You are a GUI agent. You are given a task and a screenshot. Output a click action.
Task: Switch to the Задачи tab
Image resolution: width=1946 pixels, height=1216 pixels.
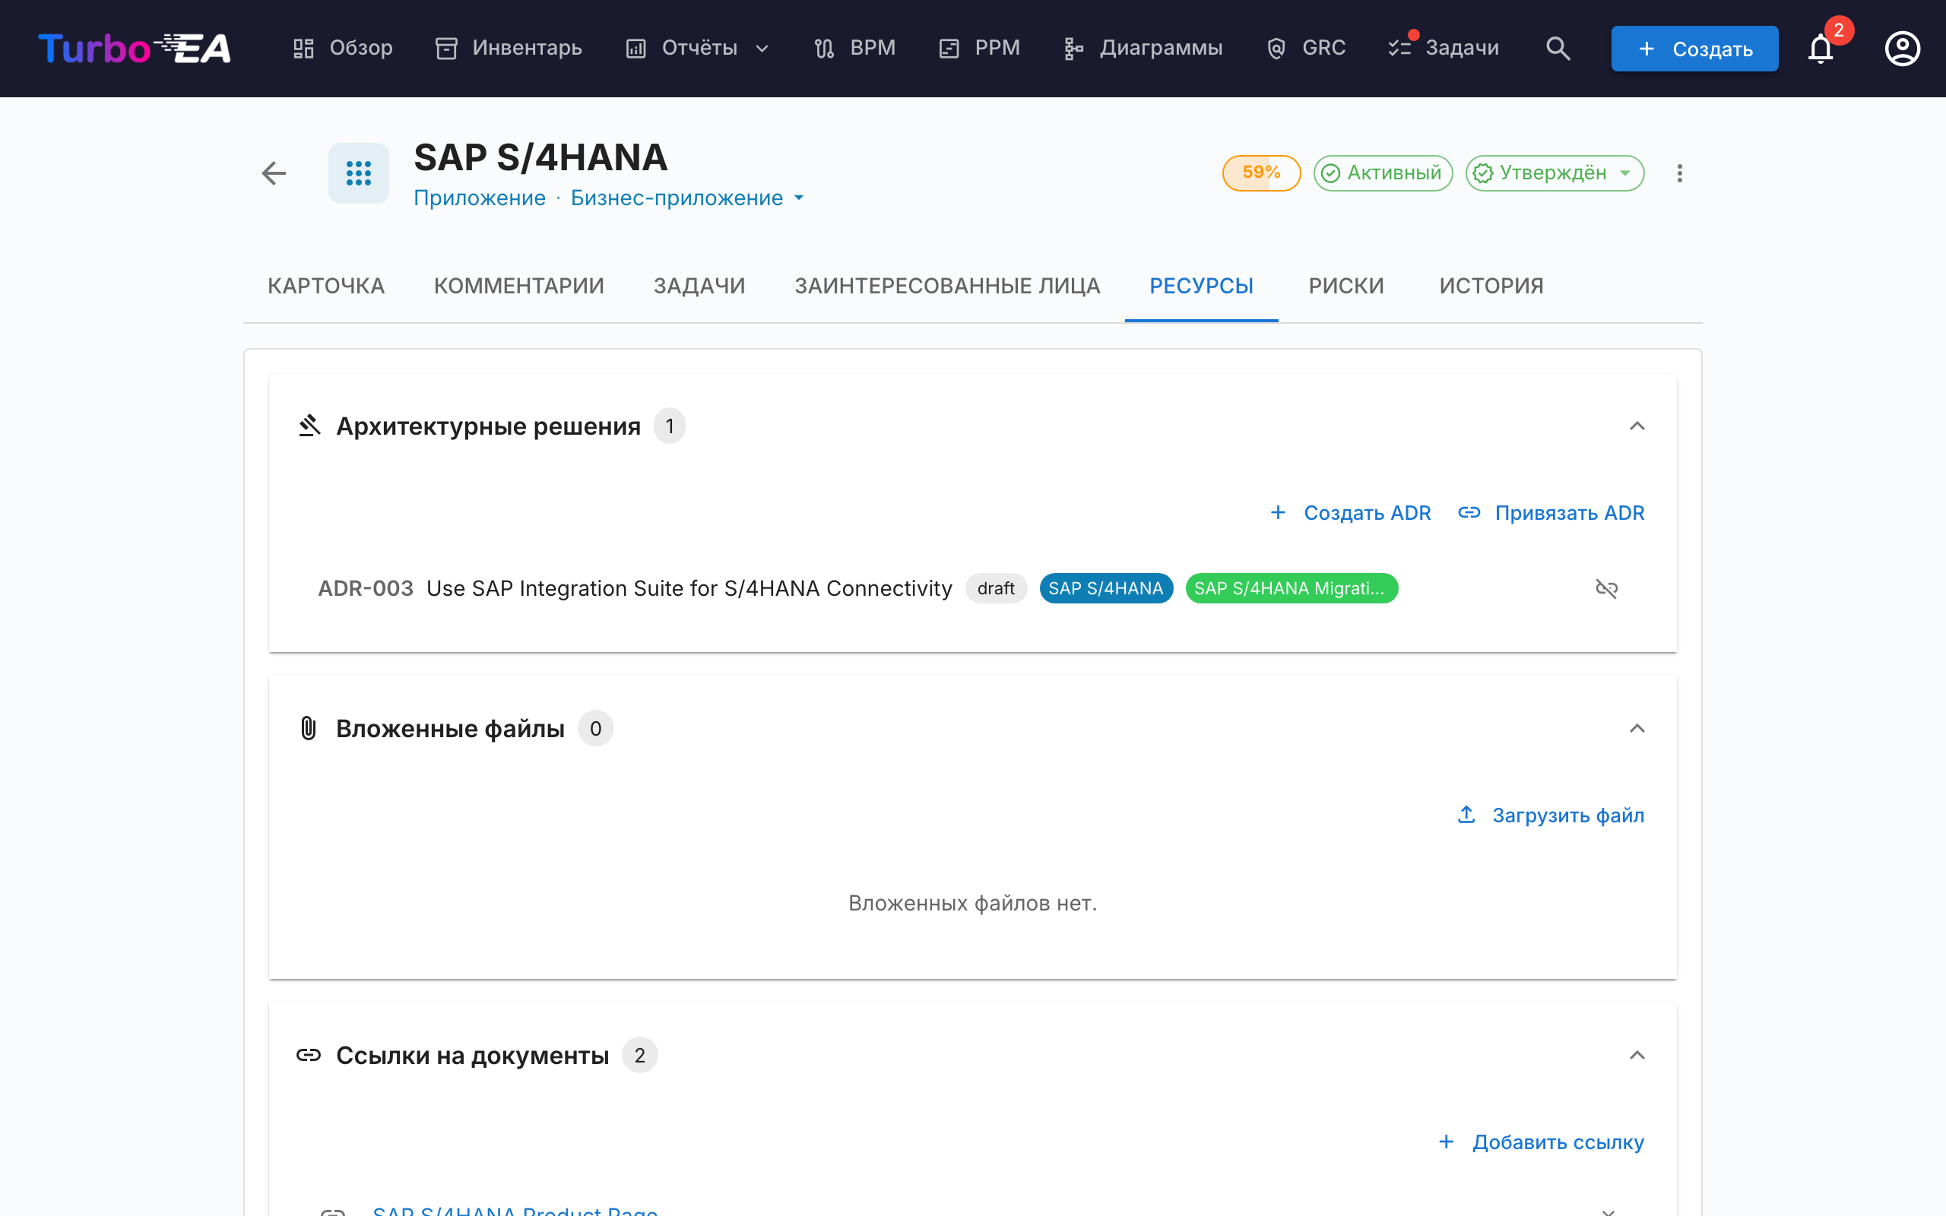point(699,286)
